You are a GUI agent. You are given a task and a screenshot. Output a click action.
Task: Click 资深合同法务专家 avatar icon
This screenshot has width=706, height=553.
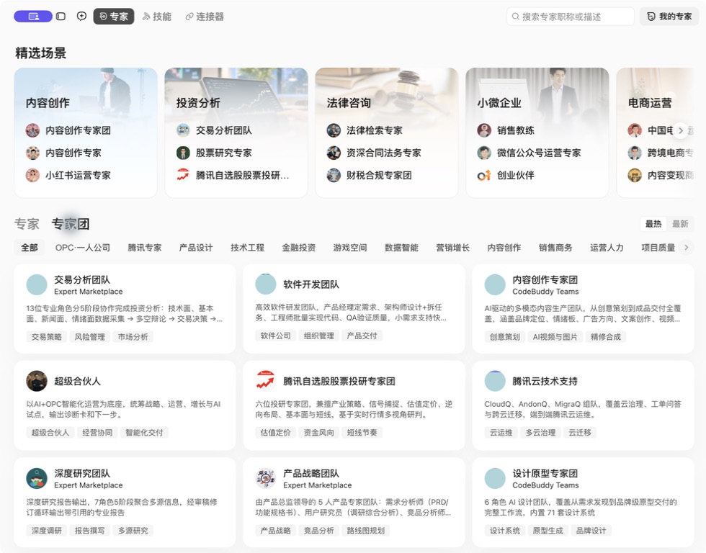(334, 153)
